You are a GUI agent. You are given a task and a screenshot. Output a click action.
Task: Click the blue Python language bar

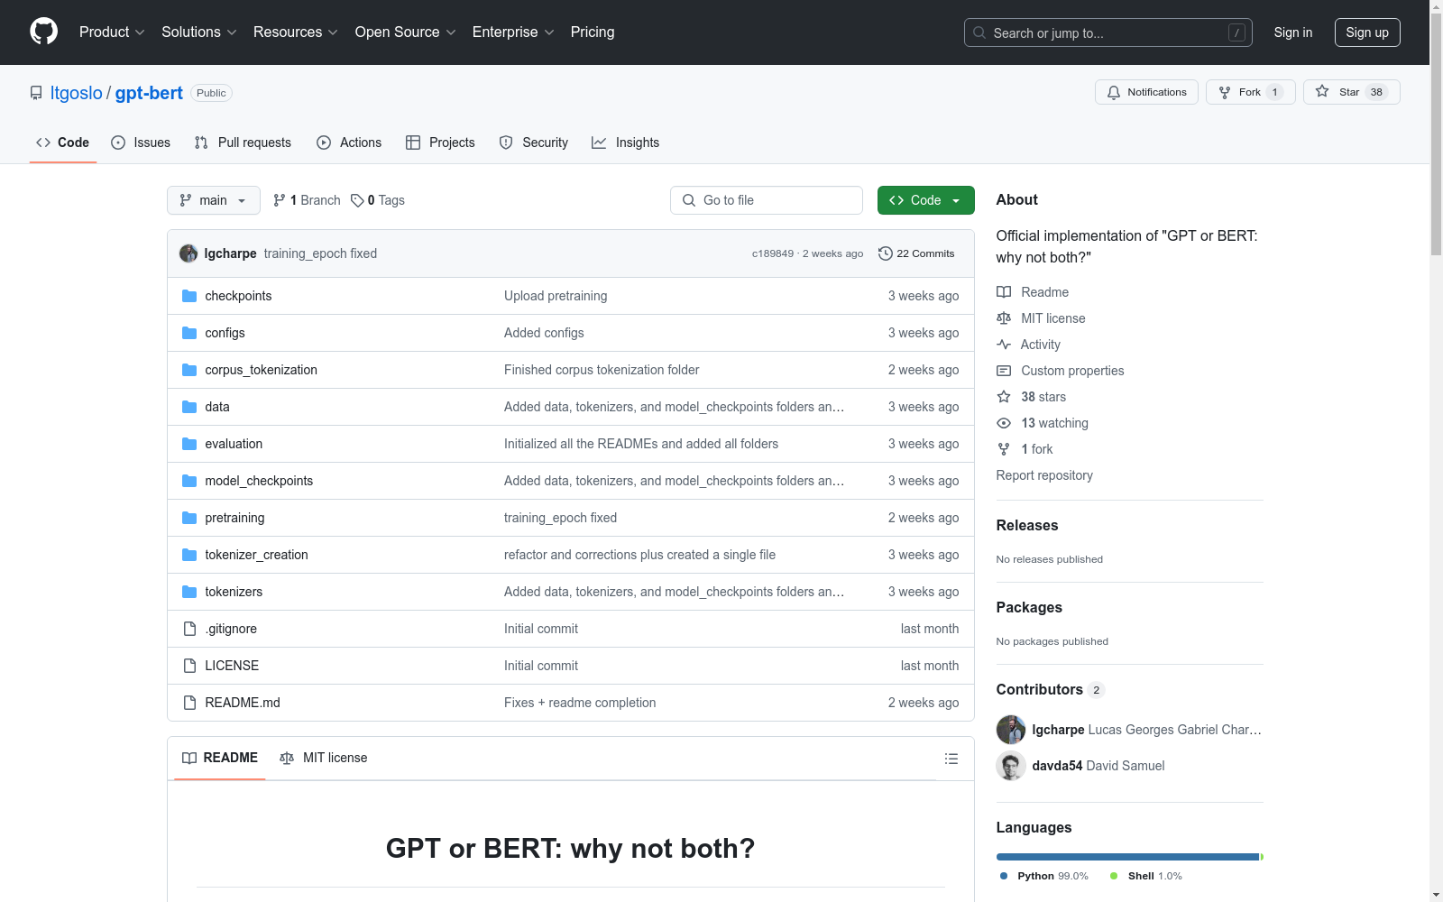[x=1127, y=857]
